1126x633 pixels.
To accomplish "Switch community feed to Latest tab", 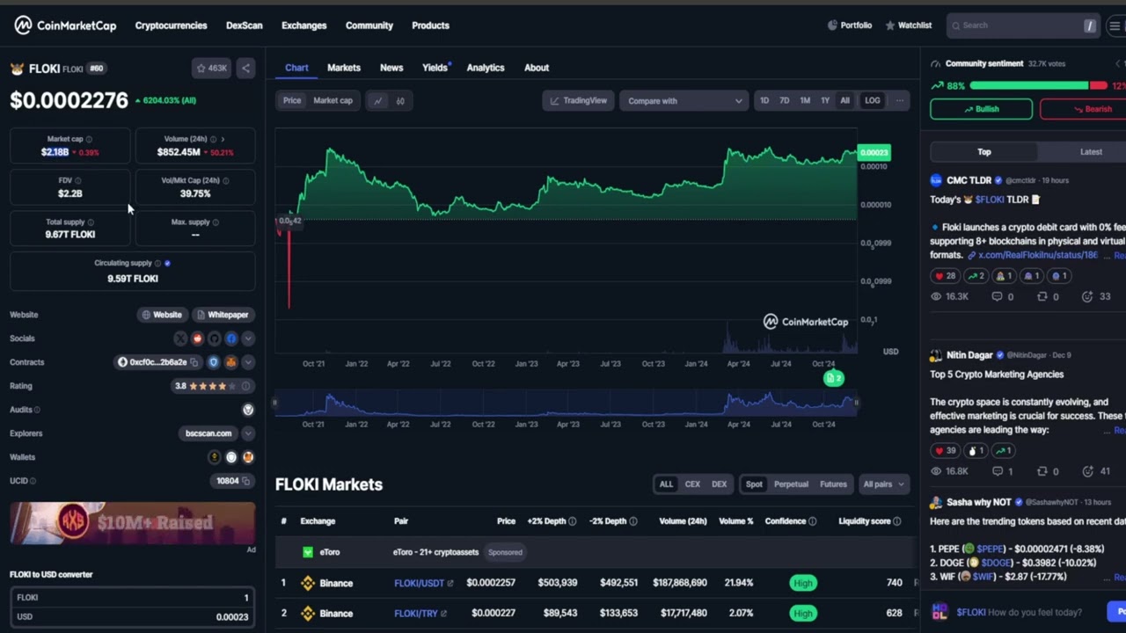I will click(1091, 152).
